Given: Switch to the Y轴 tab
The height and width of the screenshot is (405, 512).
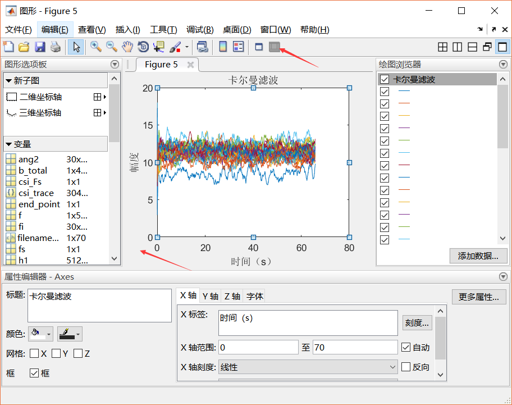Looking at the screenshot, I should (x=210, y=295).
